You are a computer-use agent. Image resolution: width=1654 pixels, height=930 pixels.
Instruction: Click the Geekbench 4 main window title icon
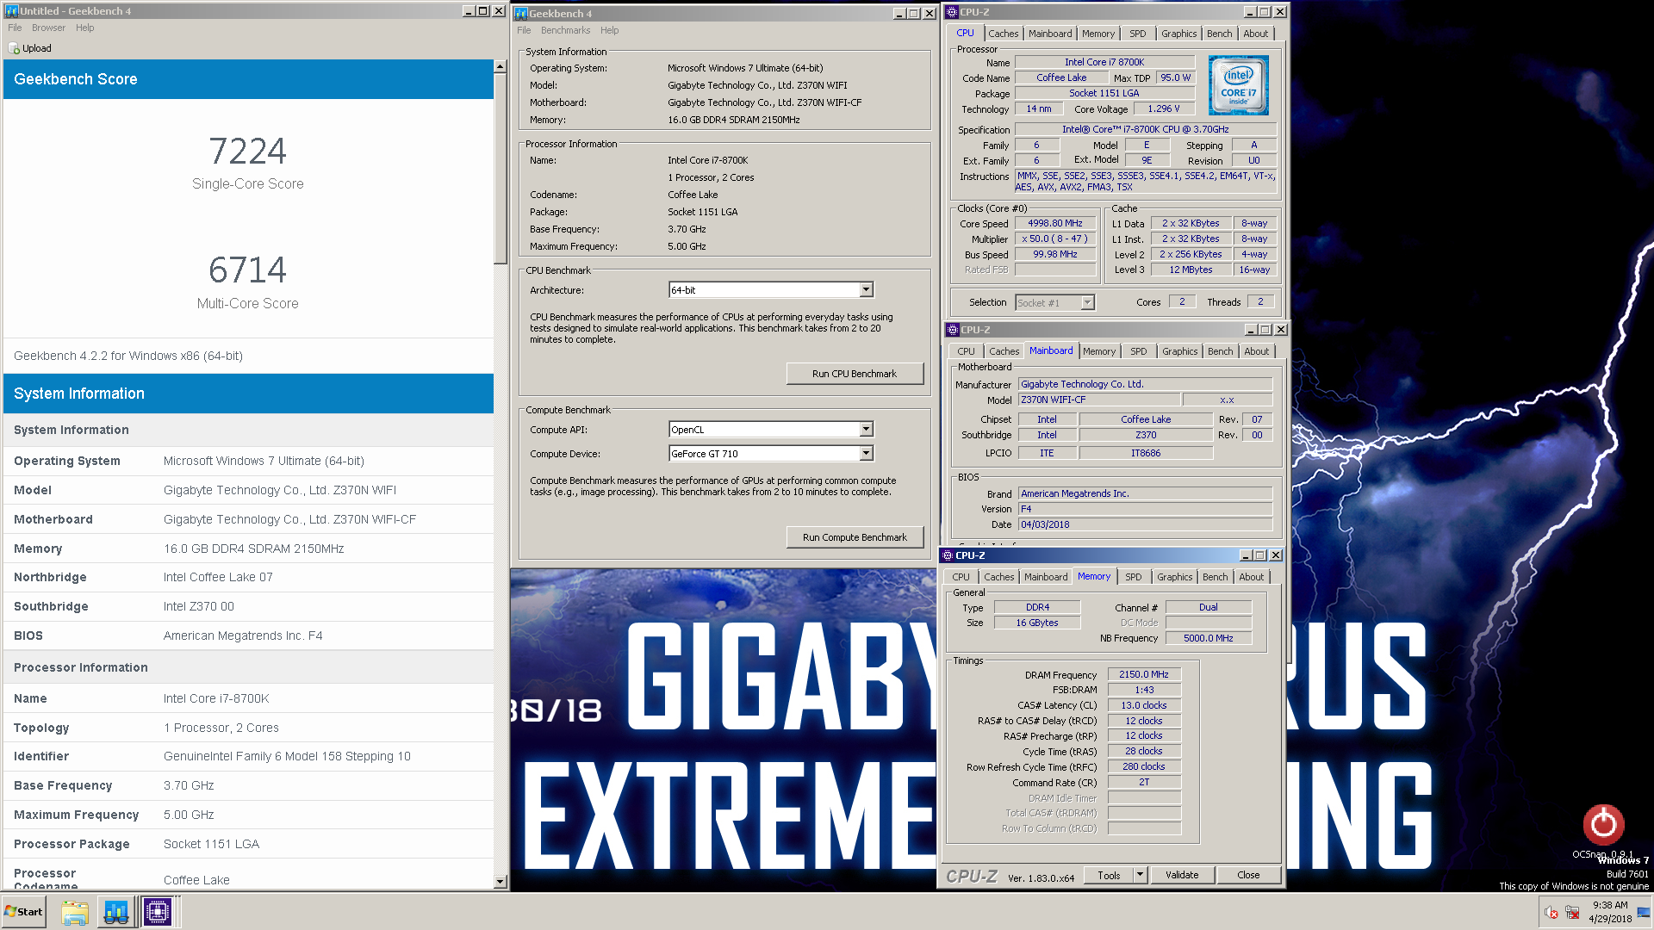click(520, 14)
